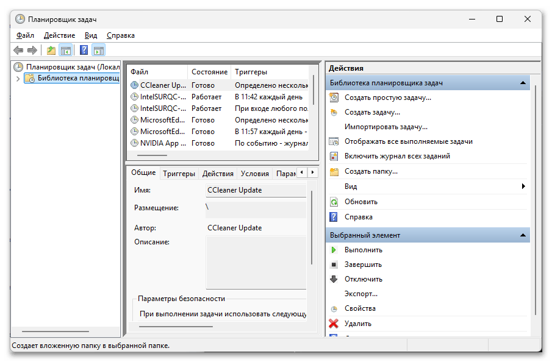552x362 pixels.
Task: Switch to the Триггеры tab
Action: (x=179, y=174)
